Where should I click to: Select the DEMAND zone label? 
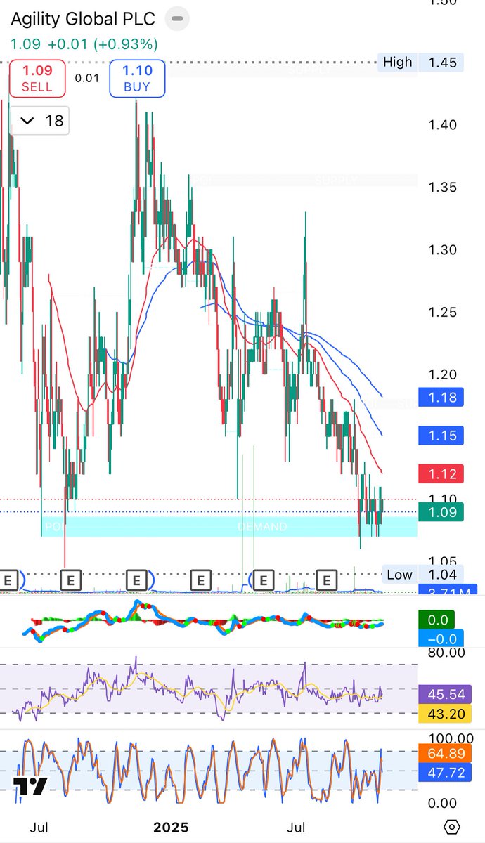(261, 527)
